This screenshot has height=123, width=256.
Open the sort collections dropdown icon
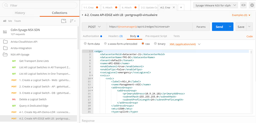point(72,21)
